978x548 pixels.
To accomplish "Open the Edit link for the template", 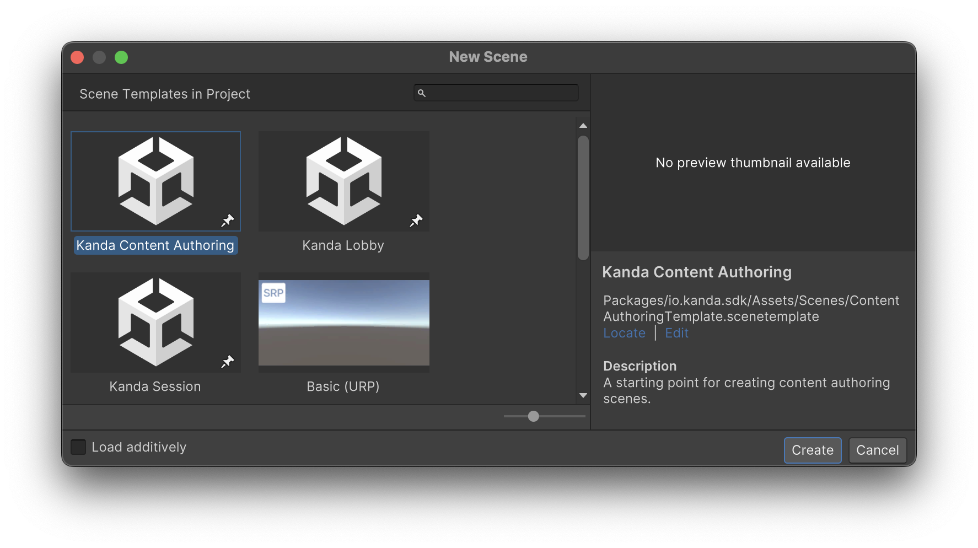I will pyautogui.click(x=676, y=333).
